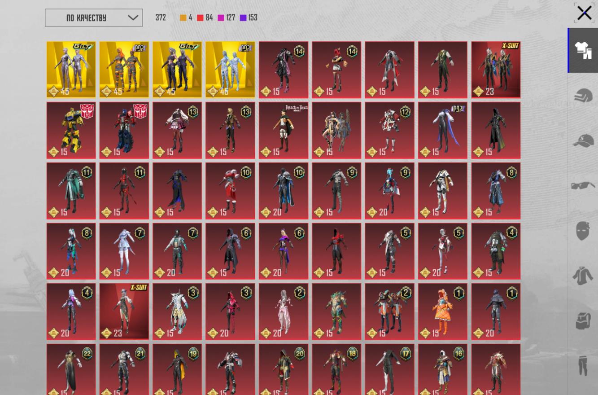Open the backpack category icon
The height and width of the screenshot is (395, 598).
tap(583, 320)
